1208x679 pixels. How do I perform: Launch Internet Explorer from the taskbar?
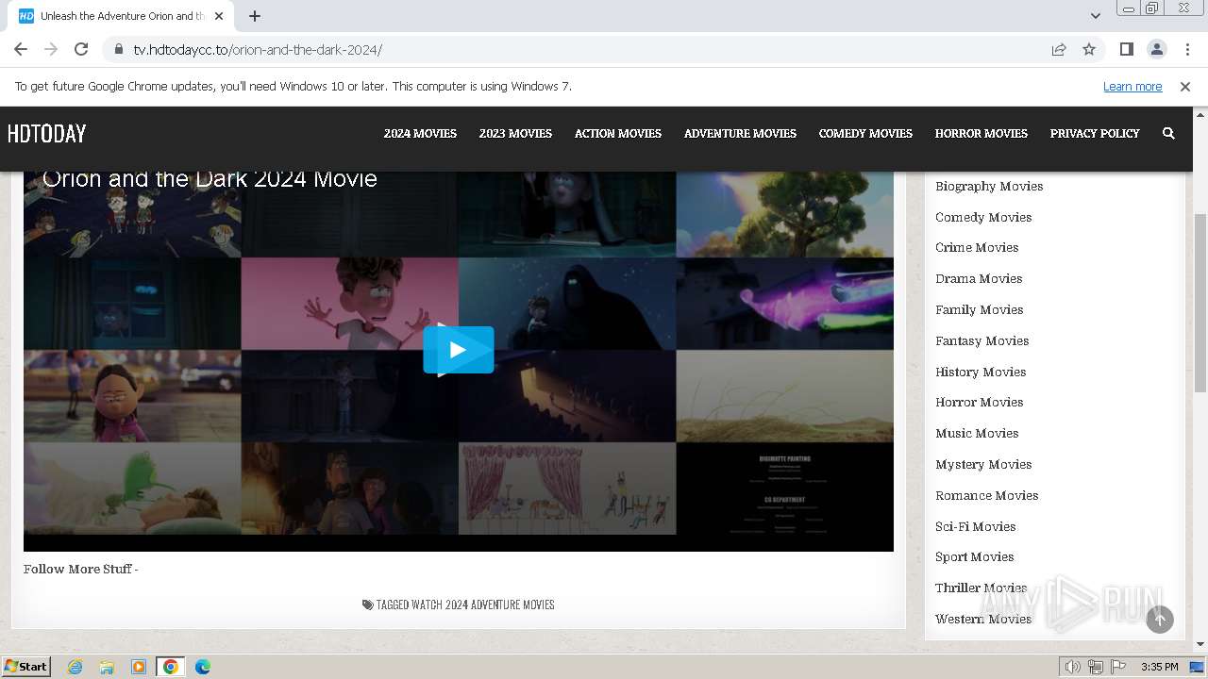coord(75,667)
